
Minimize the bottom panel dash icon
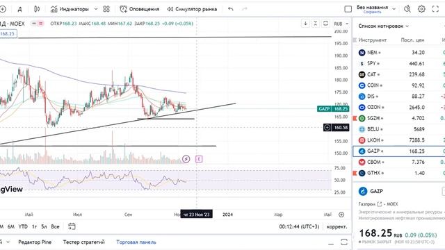click(x=331, y=243)
